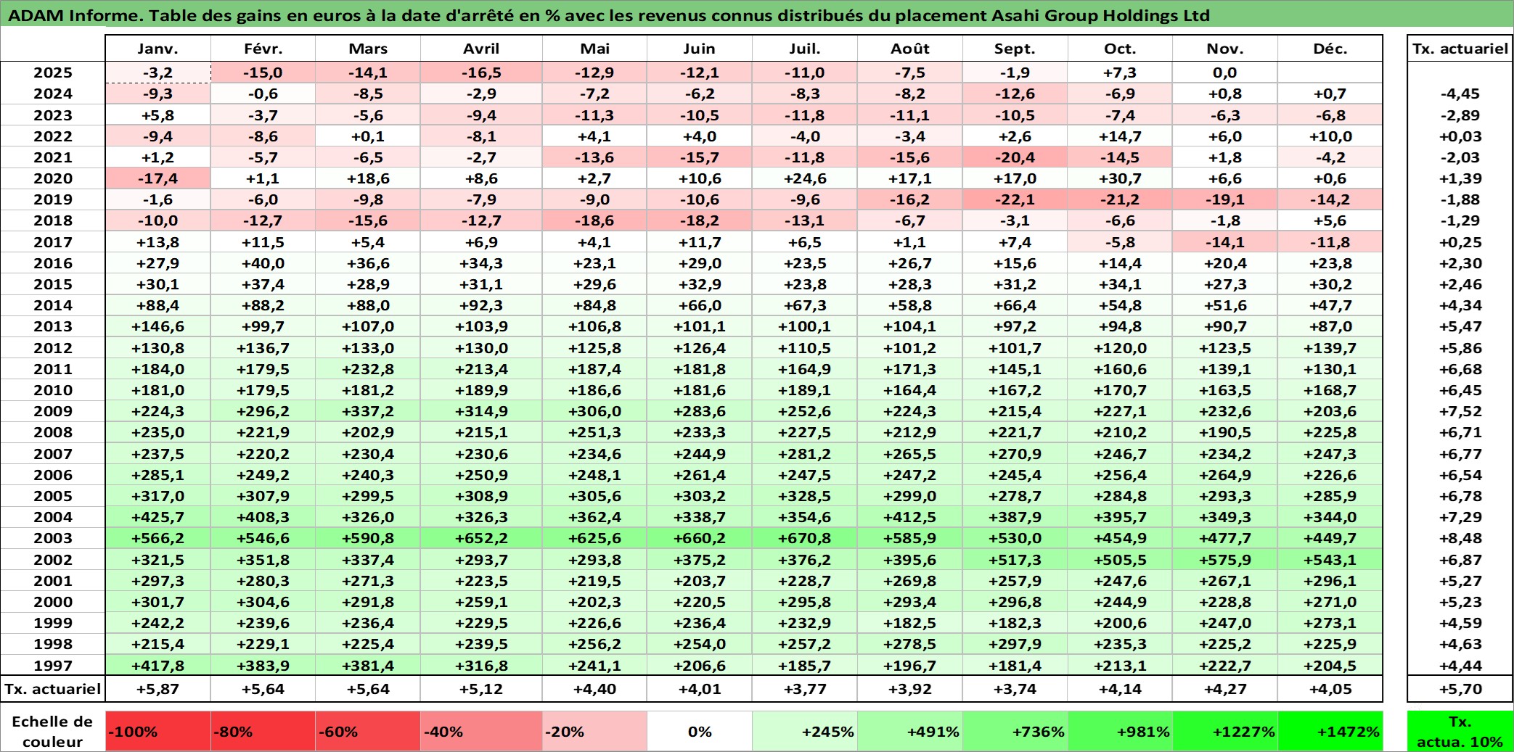Pick the -40% color scale swatch

[481, 731]
